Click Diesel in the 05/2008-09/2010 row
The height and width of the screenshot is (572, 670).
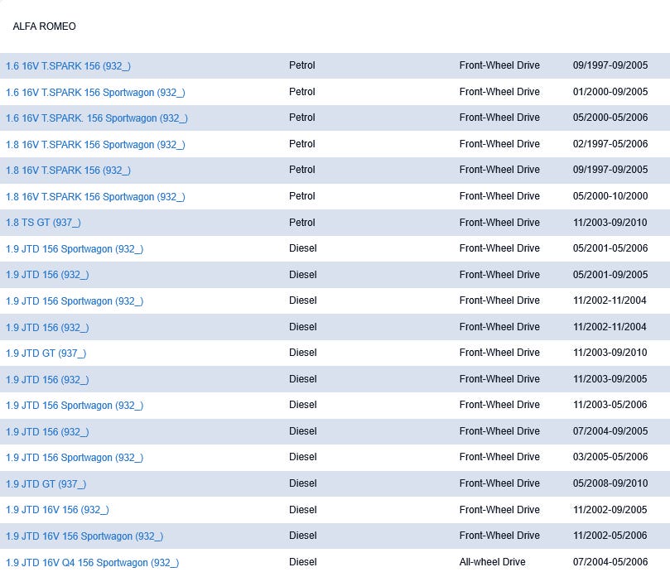coord(303,483)
